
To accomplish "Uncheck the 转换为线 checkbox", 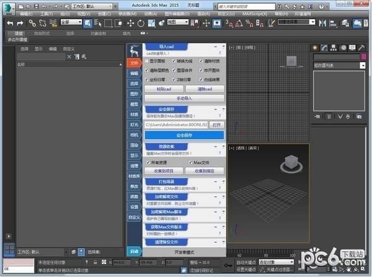I will (x=173, y=61).
